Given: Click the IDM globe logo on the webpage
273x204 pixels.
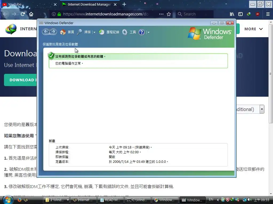Looking at the screenshot, I should click(11, 29).
